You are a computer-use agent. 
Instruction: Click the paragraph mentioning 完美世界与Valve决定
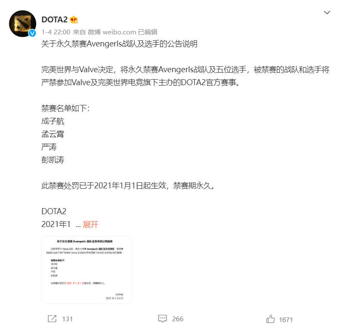point(185,76)
